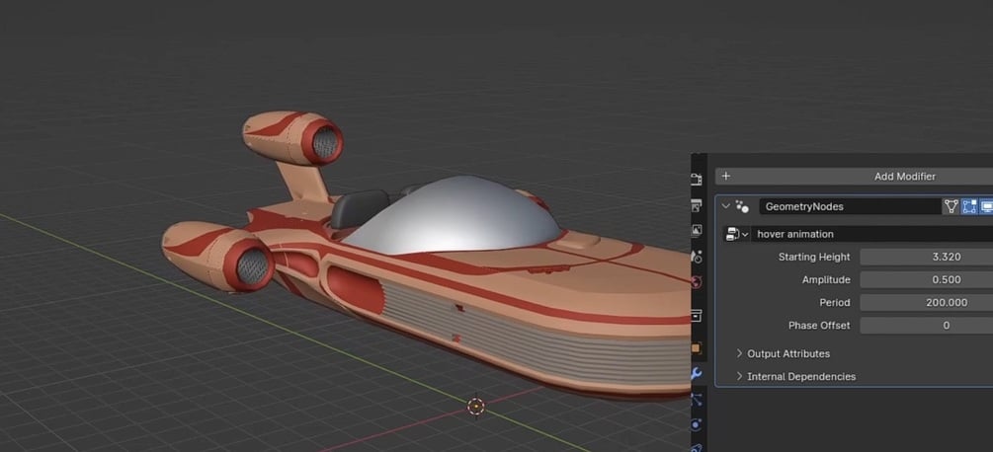Viewport: 993px width, 452px height.
Task: Click the Phase Offset field
Action: click(927, 325)
